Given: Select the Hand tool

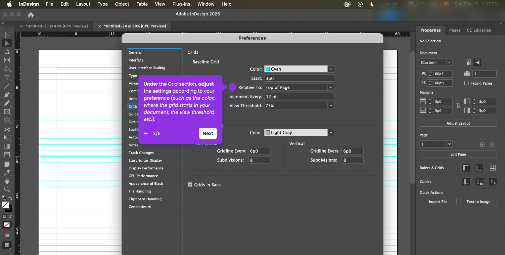Looking at the screenshot, I should pyautogui.click(x=7, y=181).
